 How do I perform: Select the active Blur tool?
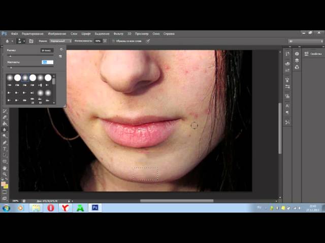(x=5, y=130)
